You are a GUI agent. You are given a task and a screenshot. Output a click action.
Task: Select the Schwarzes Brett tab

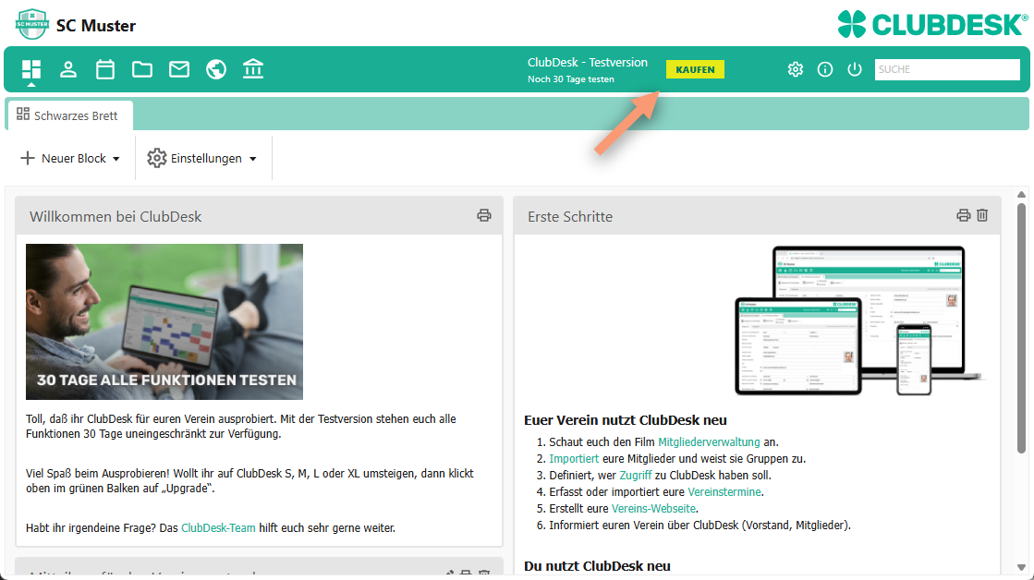(x=68, y=115)
